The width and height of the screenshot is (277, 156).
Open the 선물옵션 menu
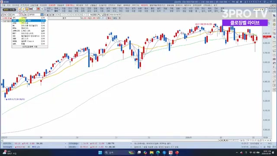coord(93,5)
